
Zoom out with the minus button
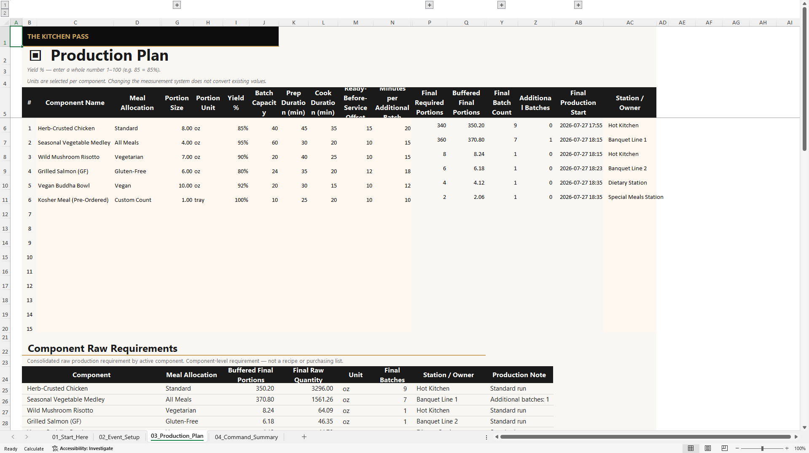(737, 448)
